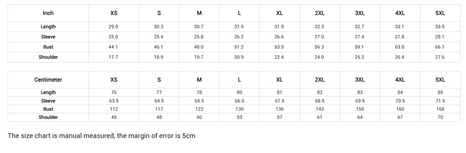The image size is (466, 153).
Task: Click the "Centimeter" table header cell
Action: pyautogui.click(x=48, y=80)
